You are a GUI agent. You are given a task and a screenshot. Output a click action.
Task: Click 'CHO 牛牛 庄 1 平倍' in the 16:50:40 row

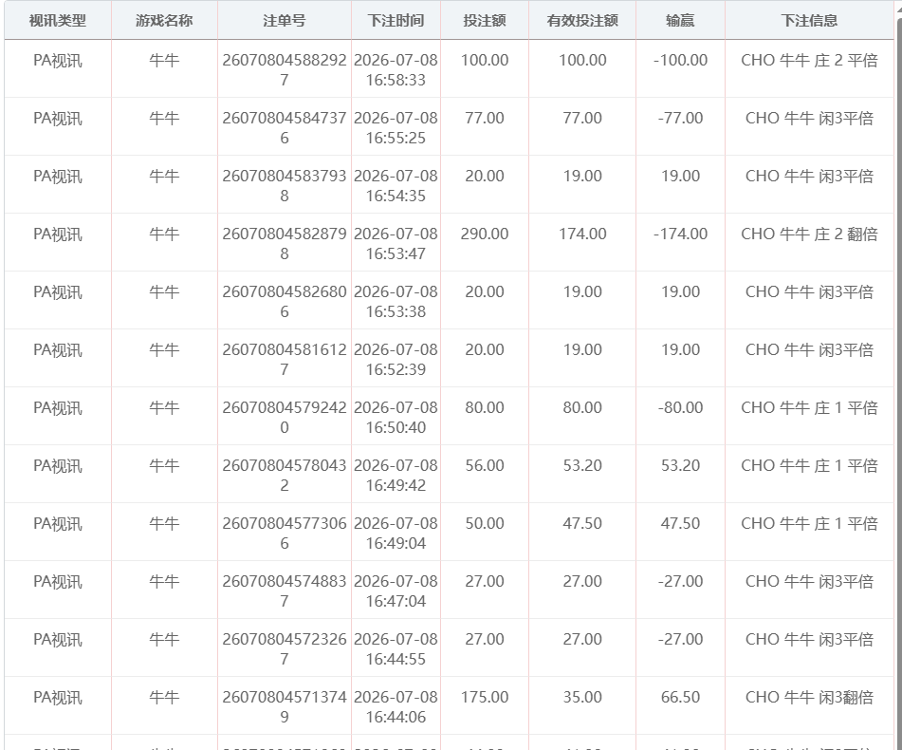[809, 407]
